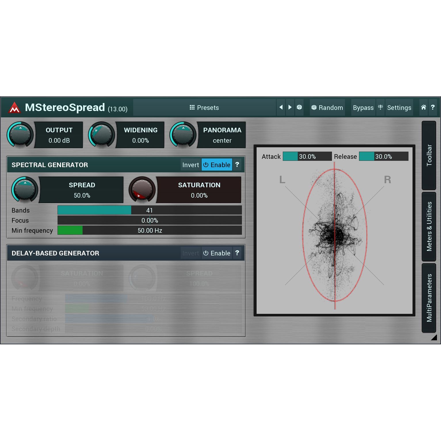
Task: Open the Settings menu
Action: (x=399, y=108)
